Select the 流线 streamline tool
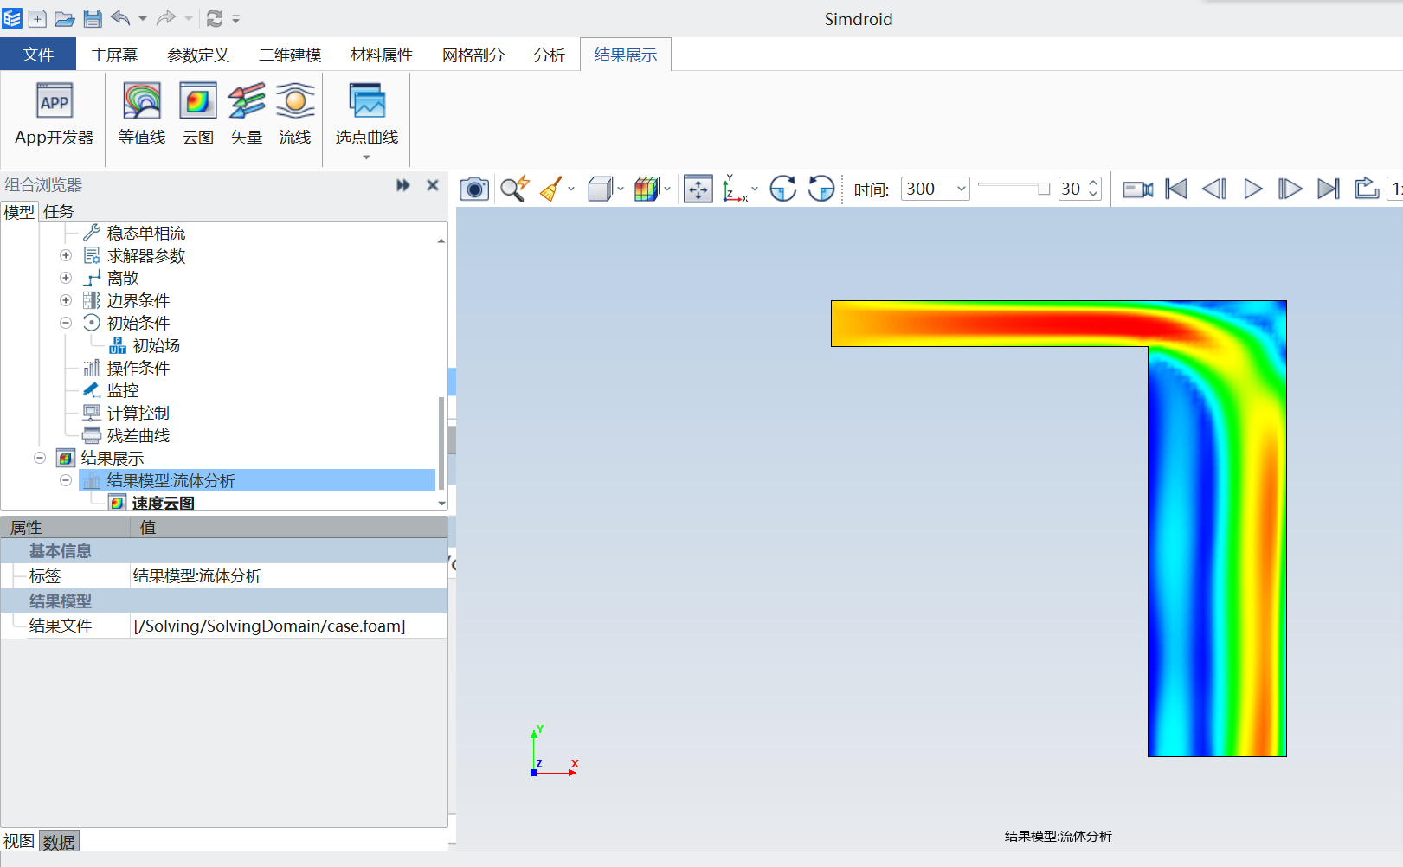The image size is (1403, 867). tap(295, 115)
